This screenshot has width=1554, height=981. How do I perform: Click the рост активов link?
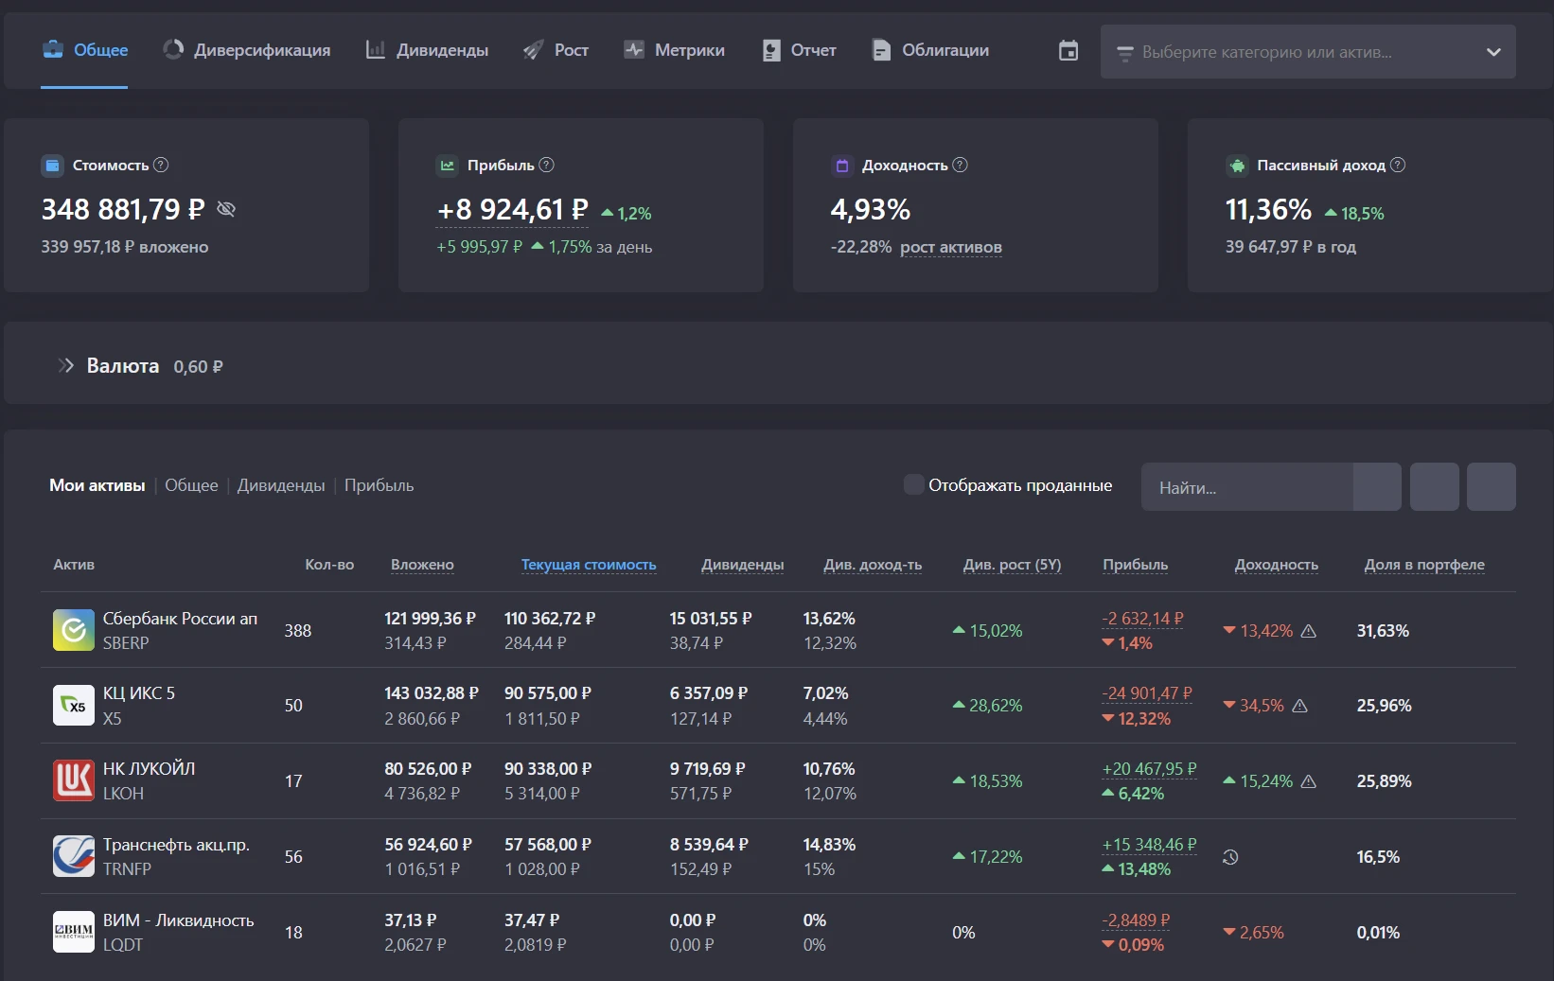pos(951,247)
